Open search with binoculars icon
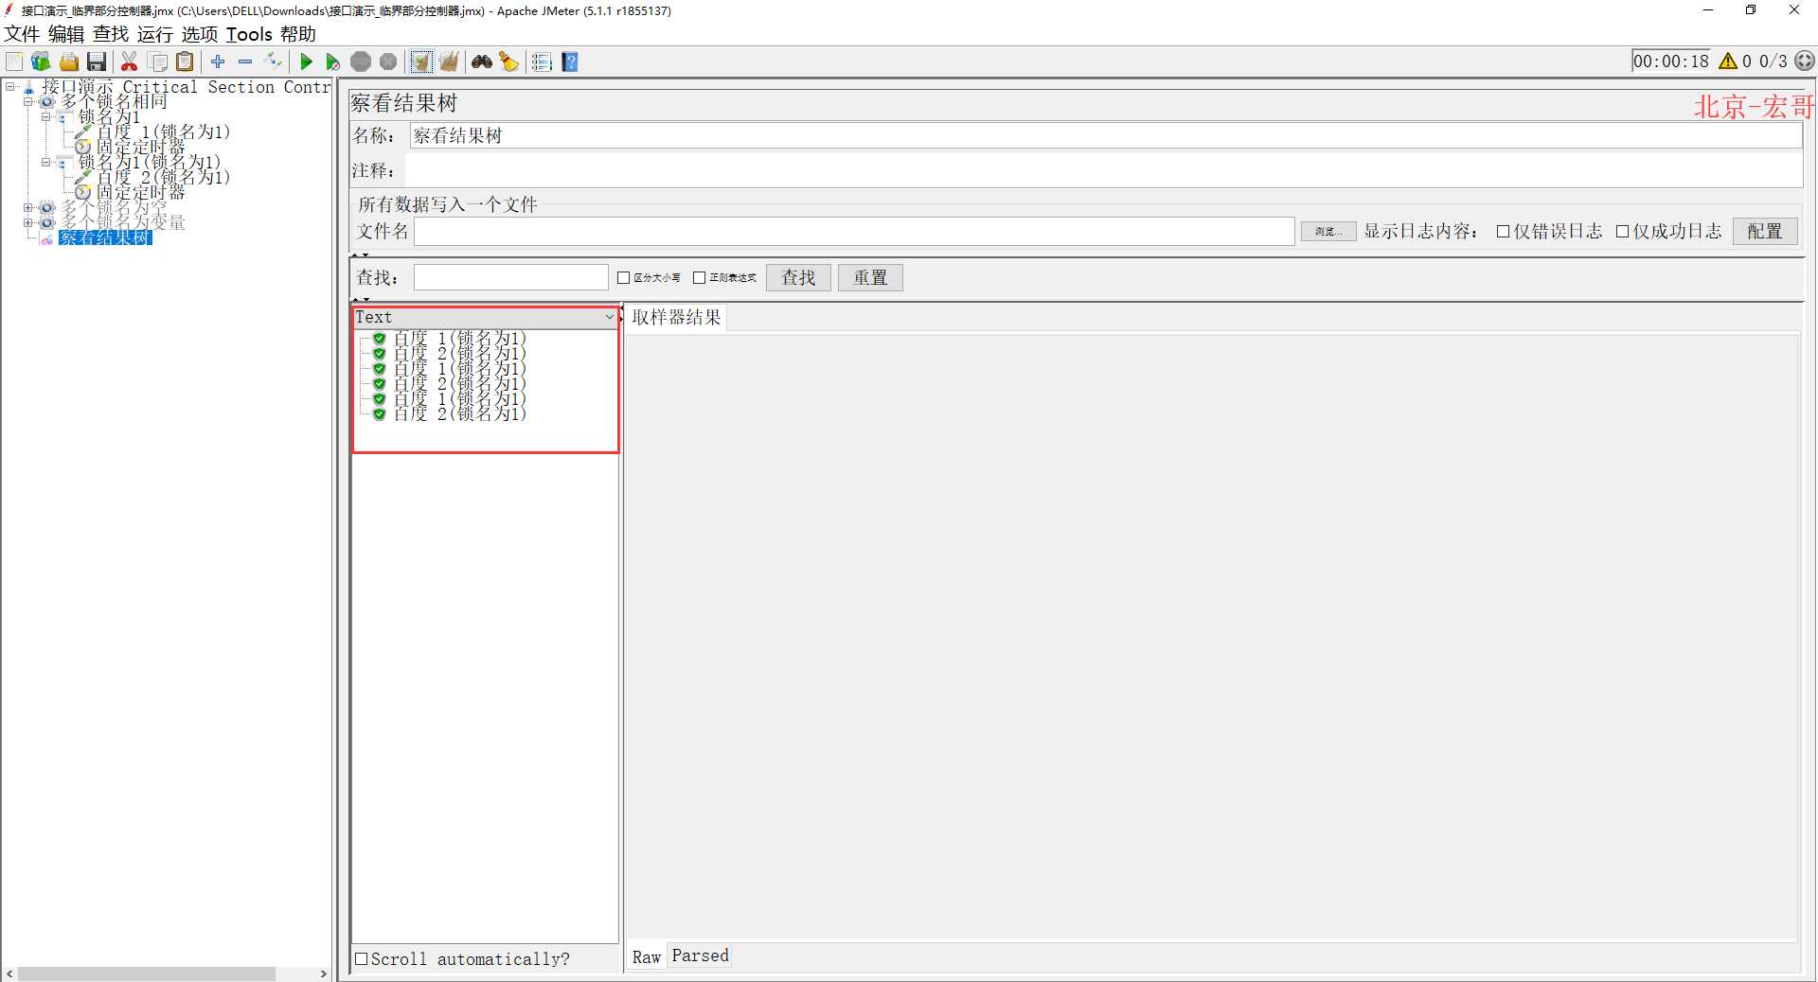The image size is (1818, 982). coord(482,61)
